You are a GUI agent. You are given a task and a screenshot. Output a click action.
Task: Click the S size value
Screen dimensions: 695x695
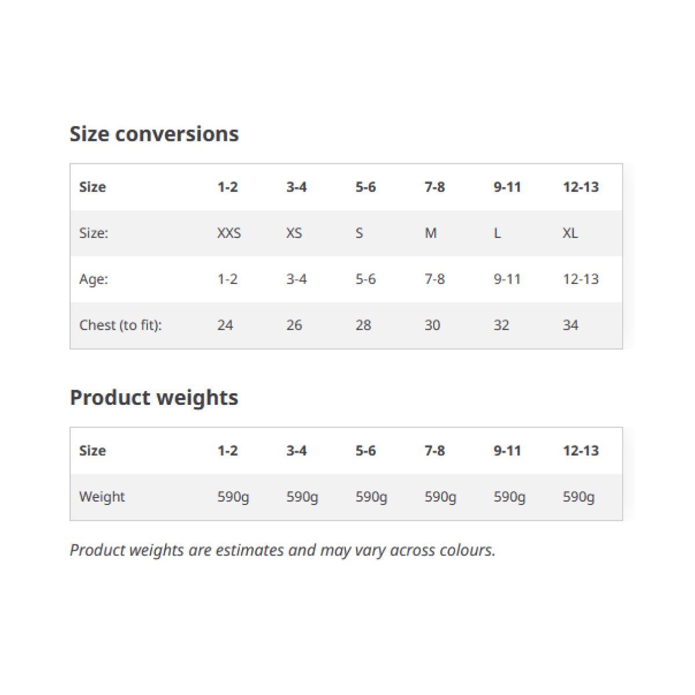(x=359, y=233)
